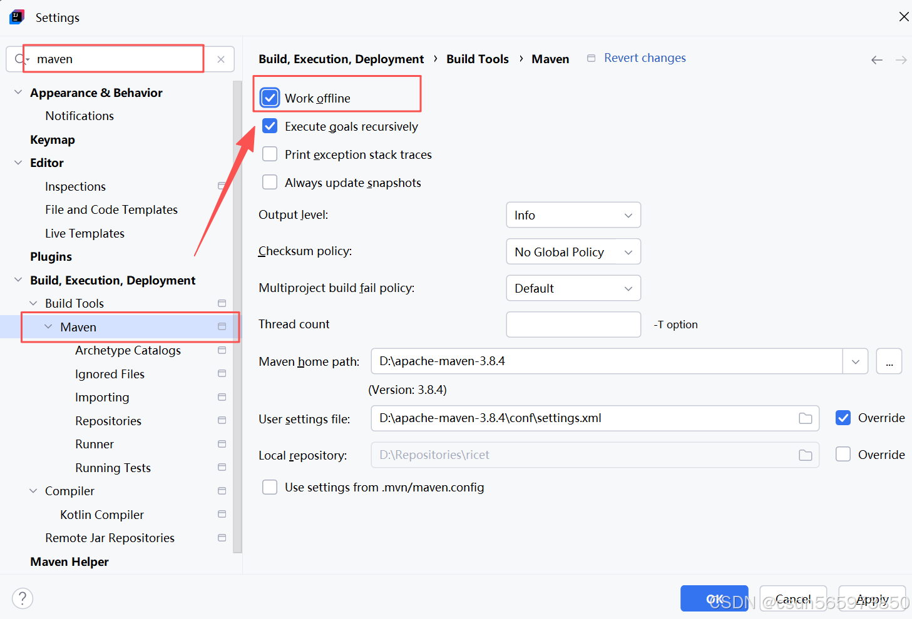This screenshot has height=619, width=912.
Task: Open File and Code Templates settings
Action: pyautogui.click(x=111, y=209)
